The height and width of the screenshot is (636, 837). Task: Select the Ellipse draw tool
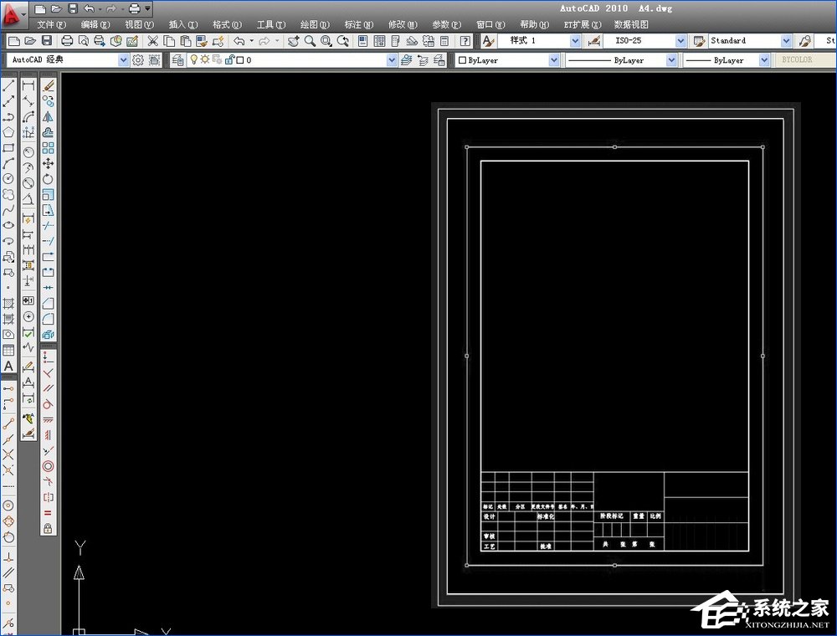pyautogui.click(x=8, y=226)
